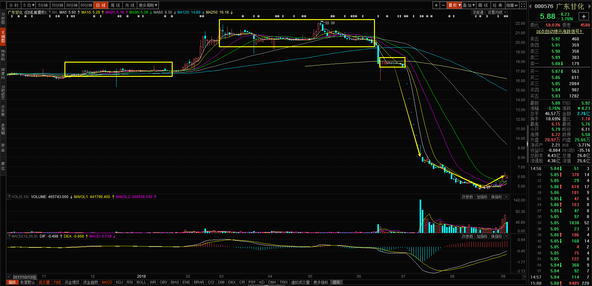
Task: Go to previous stock with left arrow
Action: point(530,6)
